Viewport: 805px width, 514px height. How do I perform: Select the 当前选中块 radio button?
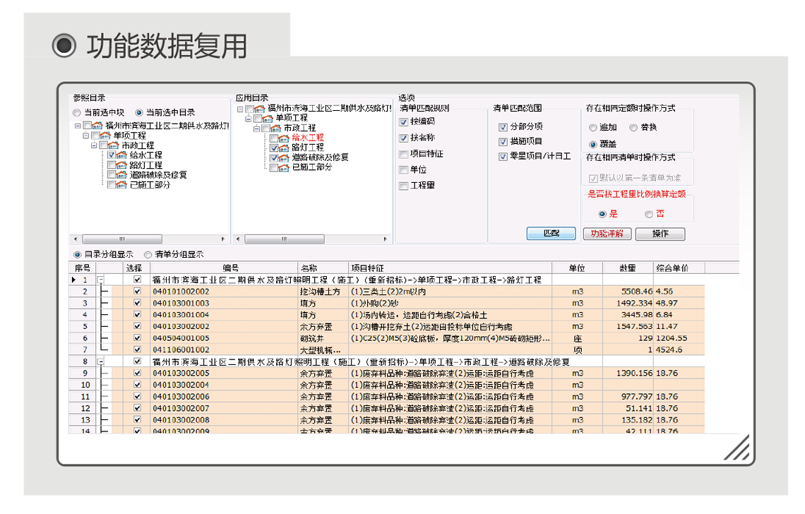coord(77,112)
